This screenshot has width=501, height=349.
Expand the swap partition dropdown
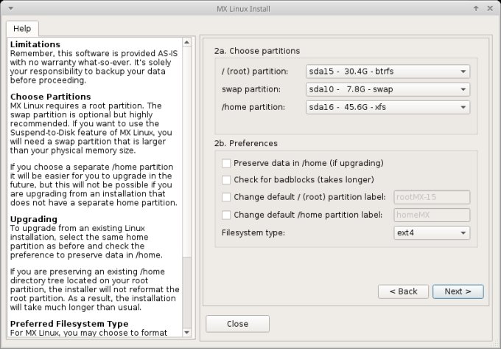(388, 89)
